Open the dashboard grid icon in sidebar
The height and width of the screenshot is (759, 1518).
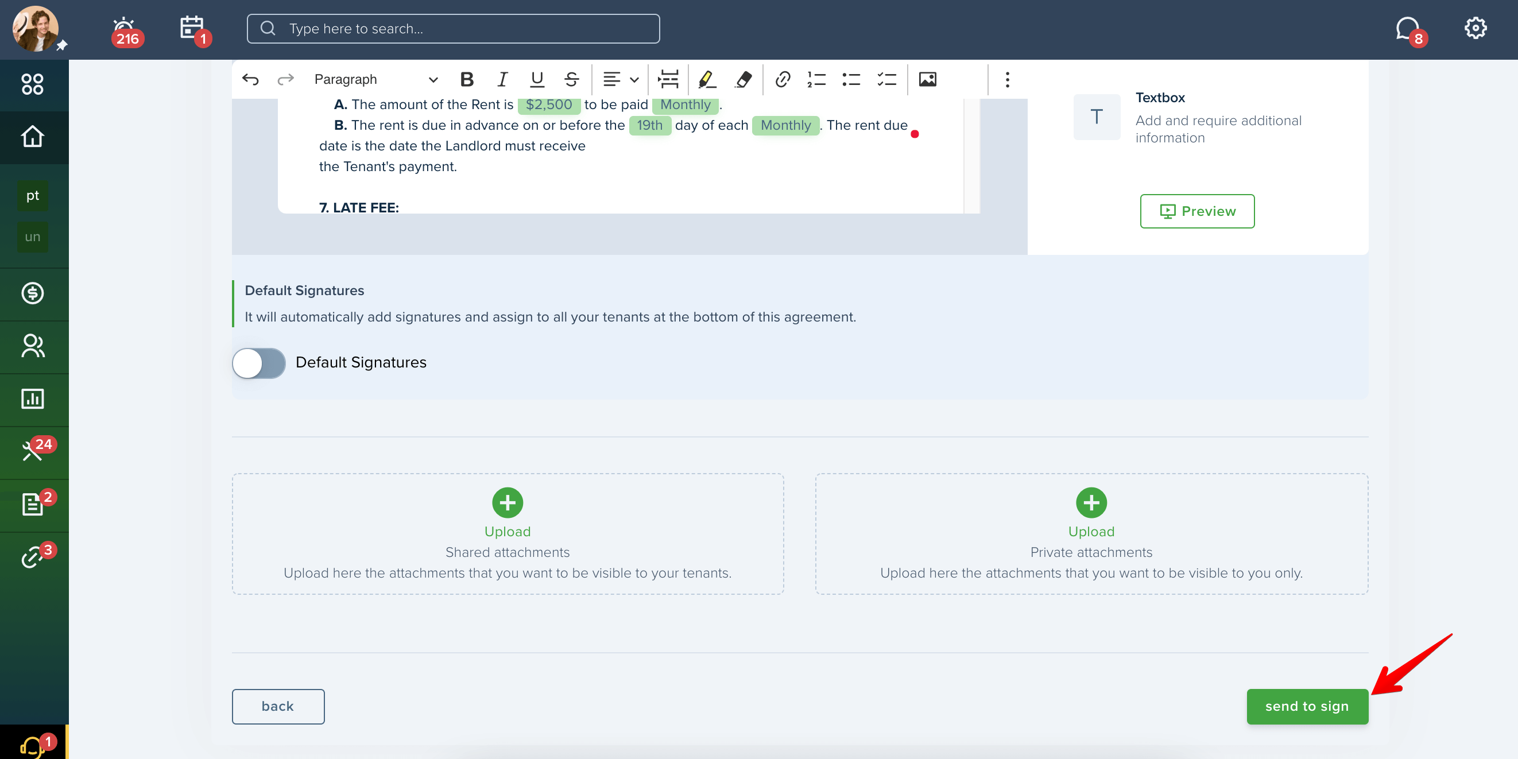click(32, 84)
